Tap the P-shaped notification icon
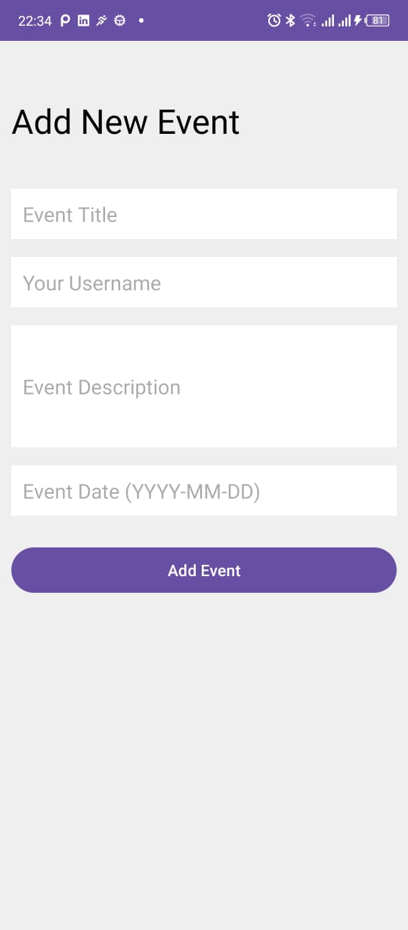408x930 pixels. tap(65, 20)
